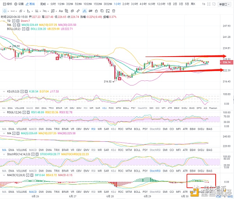Close the RSI(6,12,24) pane with its X
Screen dimensions: 234x199
(x=28, y=112)
